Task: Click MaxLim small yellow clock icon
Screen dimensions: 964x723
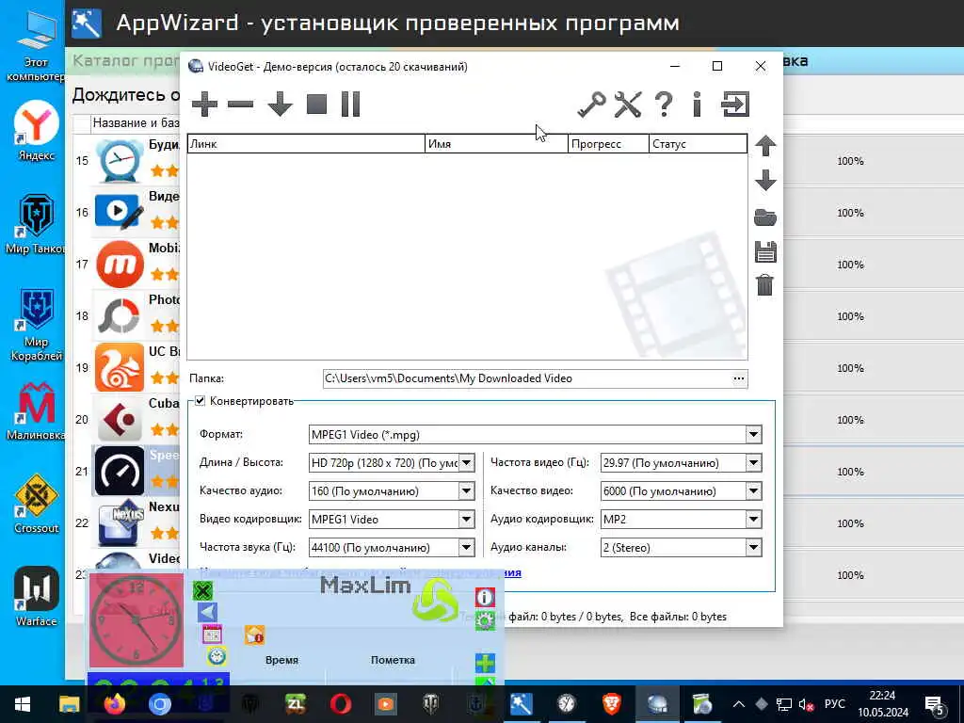Action: tap(217, 656)
